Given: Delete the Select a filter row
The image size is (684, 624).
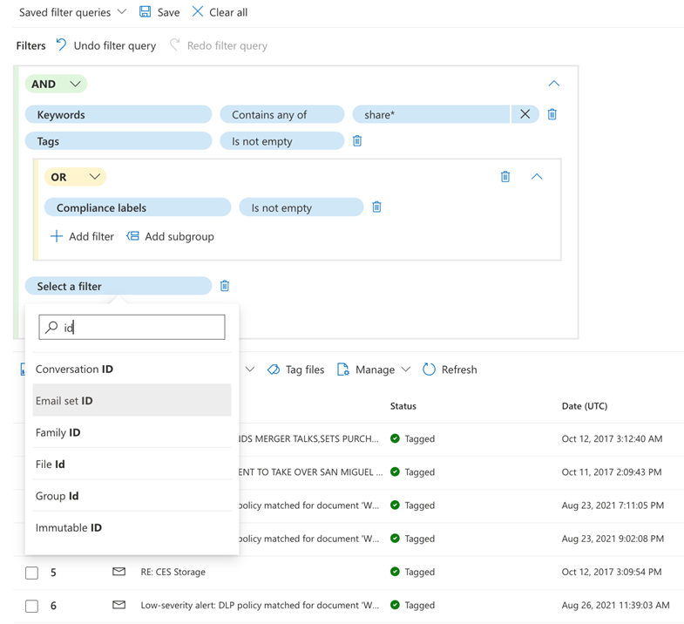Looking at the screenshot, I should pyautogui.click(x=225, y=286).
